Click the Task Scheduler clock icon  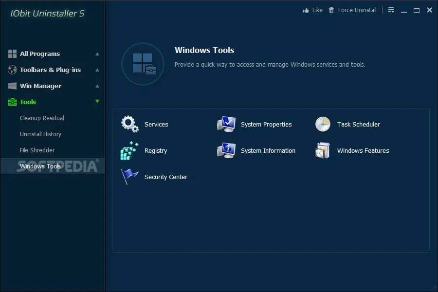(x=323, y=124)
